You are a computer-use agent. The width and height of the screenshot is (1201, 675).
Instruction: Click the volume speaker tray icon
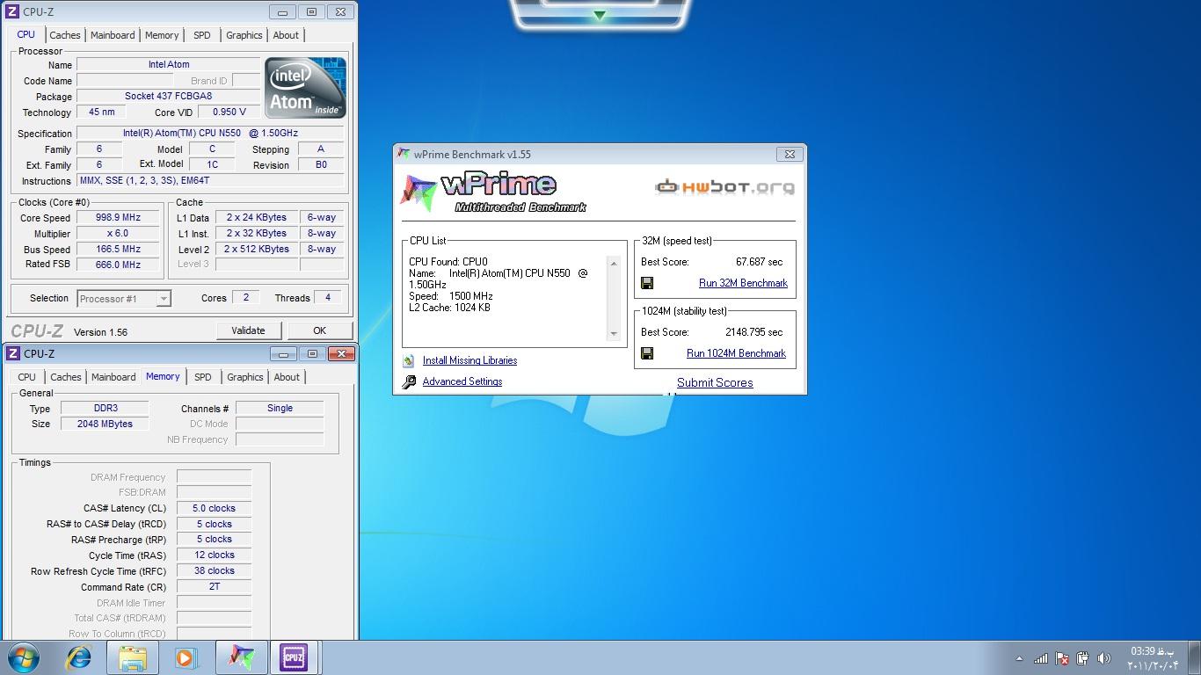click(1103, 658)
